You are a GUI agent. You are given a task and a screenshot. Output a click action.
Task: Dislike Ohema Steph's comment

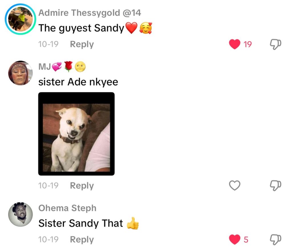[275, 240]
